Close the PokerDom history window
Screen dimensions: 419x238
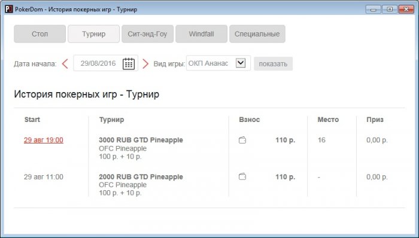(x=406, y=10)
